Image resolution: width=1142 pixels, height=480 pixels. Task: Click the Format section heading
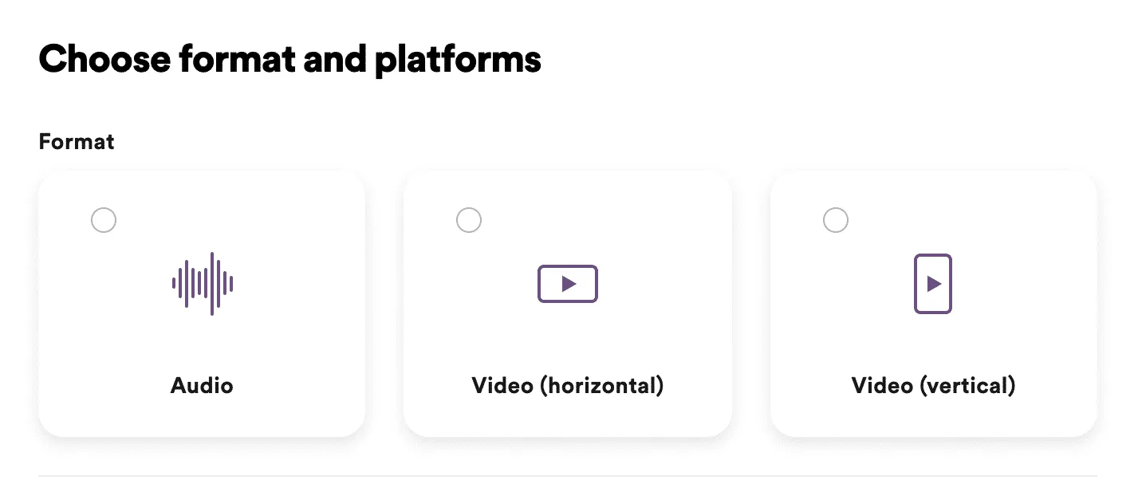[x=76, y=141]
